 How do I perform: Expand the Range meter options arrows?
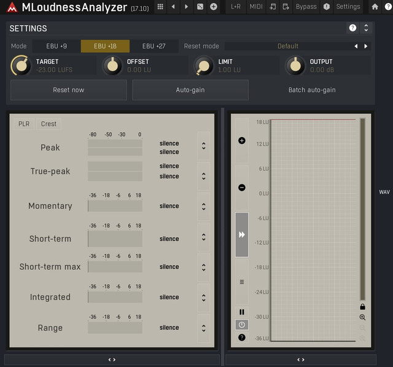(203, 328)
